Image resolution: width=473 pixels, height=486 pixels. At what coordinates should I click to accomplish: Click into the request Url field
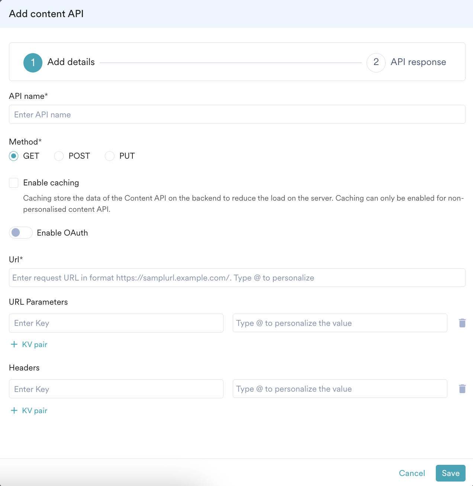237,278
